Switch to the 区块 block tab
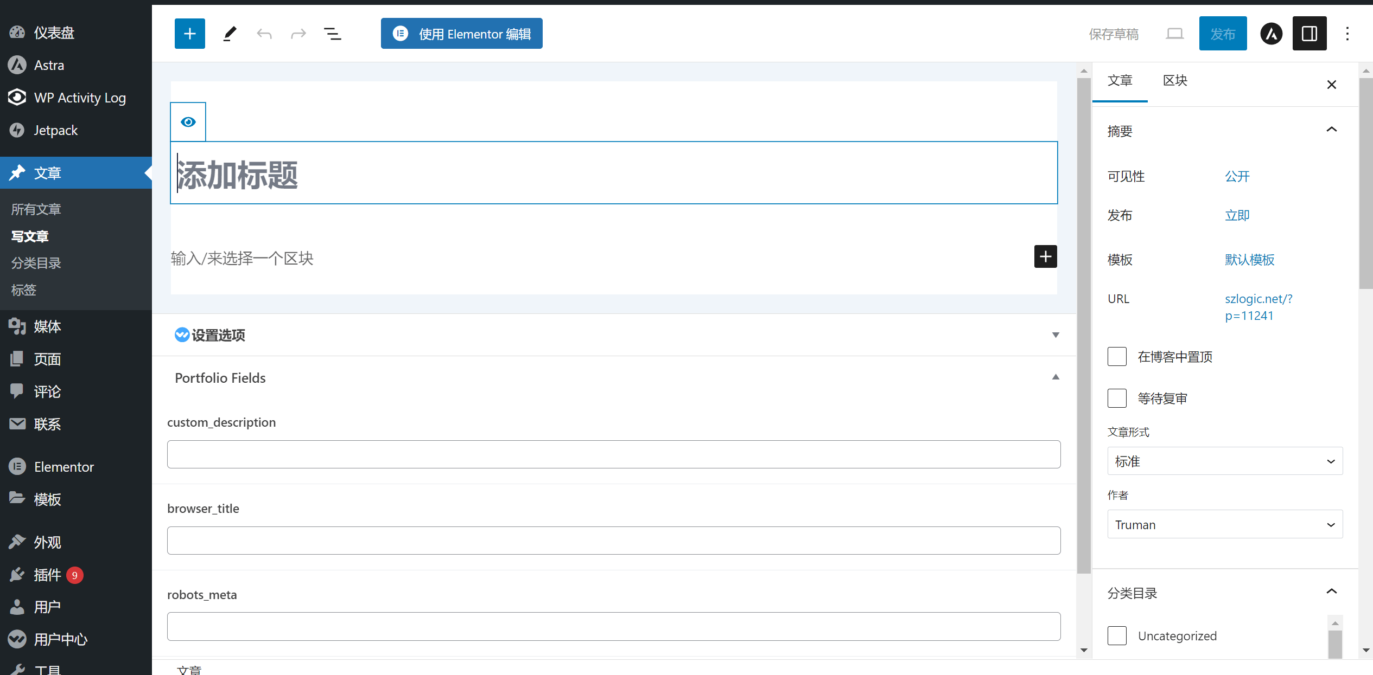Screen dimensions: 1373x675 coord(1175,81)
